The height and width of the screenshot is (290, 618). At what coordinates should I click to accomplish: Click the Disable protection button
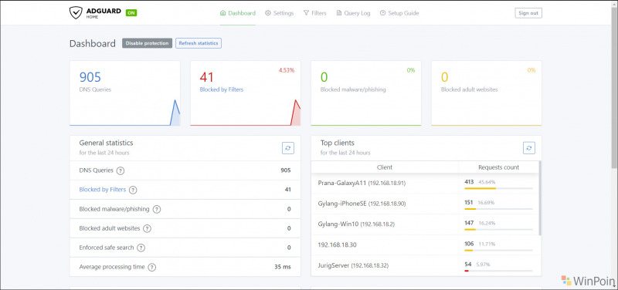point(147,43)
